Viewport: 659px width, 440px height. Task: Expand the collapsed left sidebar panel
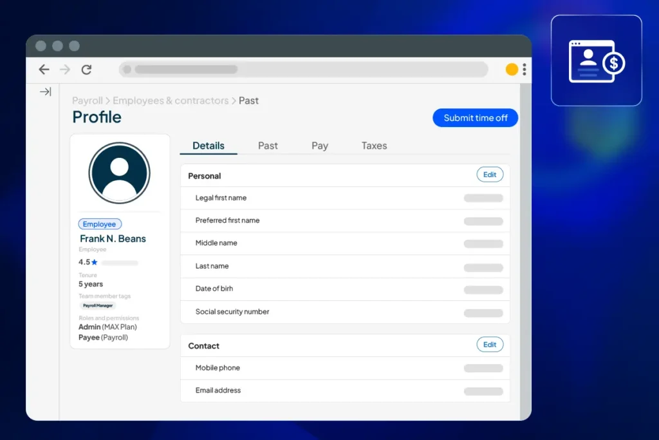coord(44,92)
